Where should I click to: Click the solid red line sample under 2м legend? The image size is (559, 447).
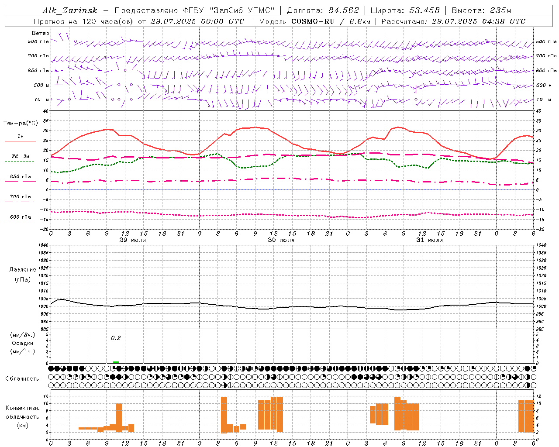[20, 141]
